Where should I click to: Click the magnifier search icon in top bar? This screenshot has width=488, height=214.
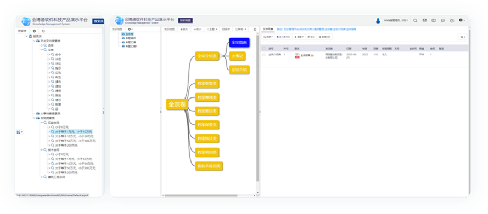(415, 20)
